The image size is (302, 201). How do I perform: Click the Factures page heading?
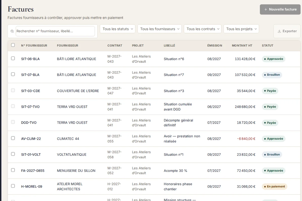(x=21, y=9)
